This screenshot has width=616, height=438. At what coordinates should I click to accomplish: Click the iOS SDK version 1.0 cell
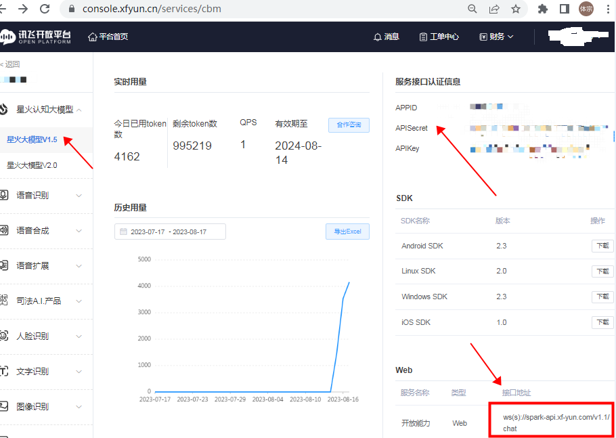[502, 322]
